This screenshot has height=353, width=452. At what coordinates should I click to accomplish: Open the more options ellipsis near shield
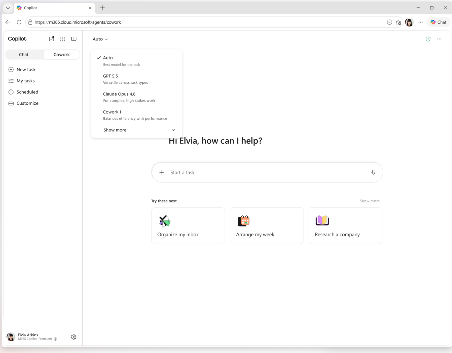point(439,39)
